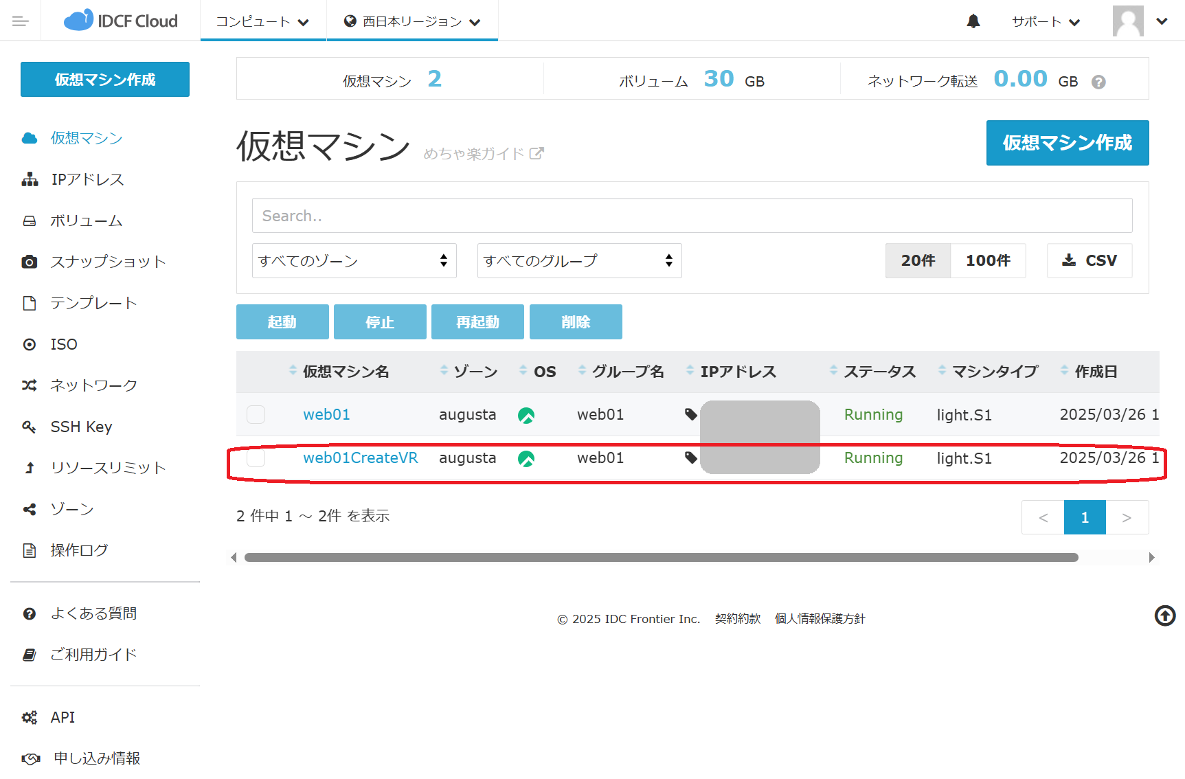Open the すべてのグループ group dropdown
This screenshot has height=779, width=1185.
pos(579,261)
